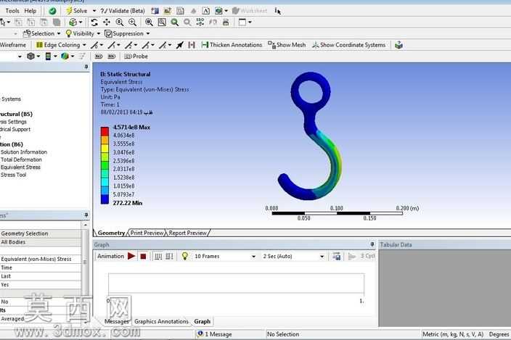Pin the Graph panel
Screen dimensions: 511x340
[x=372, y=244]
